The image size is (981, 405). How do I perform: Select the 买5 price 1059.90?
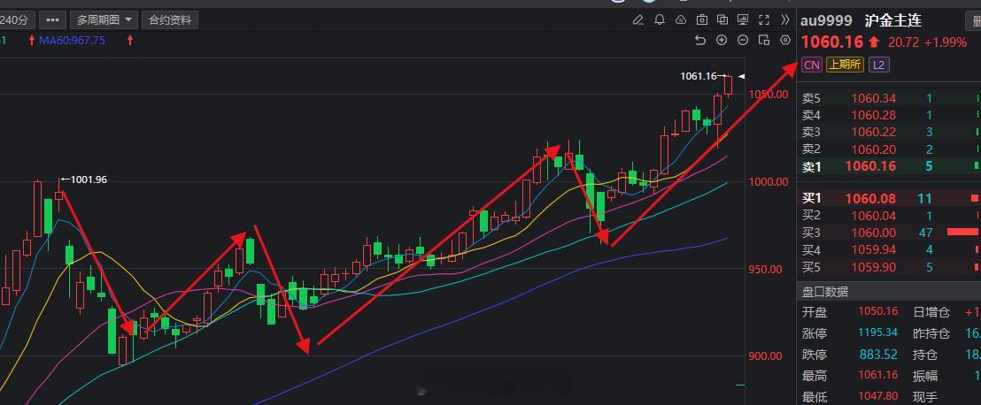coord(873,268)
